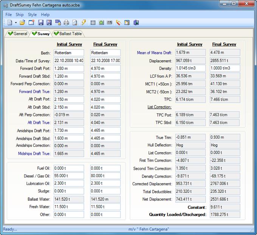Open the Style menu
257x235 pixels.
pyautogui.click(x=32, y=15)
